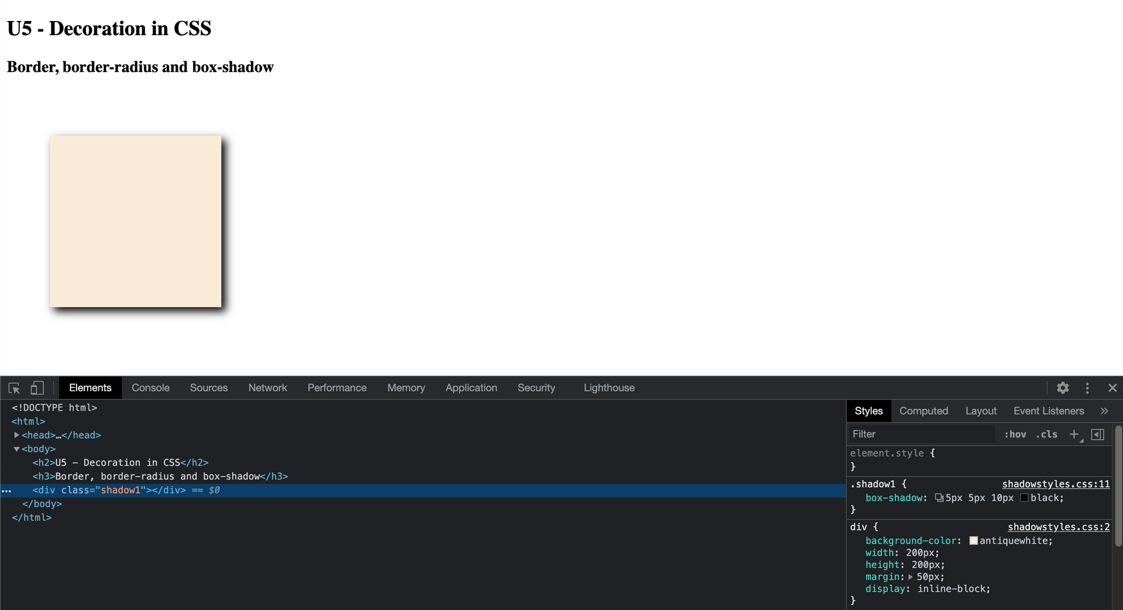Activate the inspect element picker icon
Image resolution: width=1123 pixels, height=610 pixels.
[14, 388]
